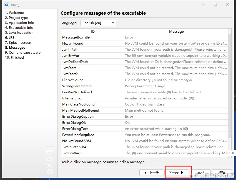The width and height of the screenshot is (236, 180).
Task: Click the Message column header
Action: coord(176,31)
